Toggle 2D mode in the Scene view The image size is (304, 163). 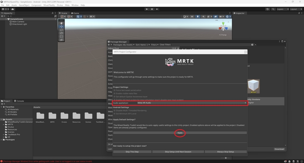point(192,16)
